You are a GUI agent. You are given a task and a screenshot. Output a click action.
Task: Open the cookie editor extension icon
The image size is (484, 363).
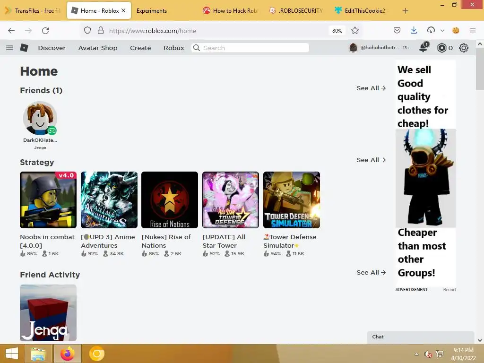click(456, 30)
